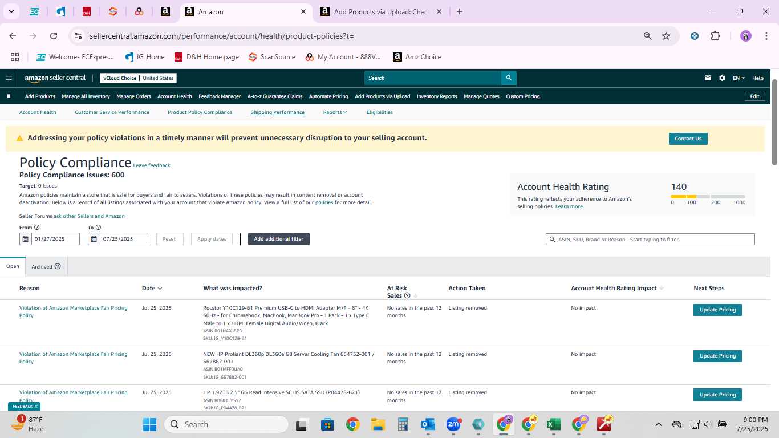779x438 pixels.
Task: Open Customer Service Performance sub-tab
Action: (112, 112)
